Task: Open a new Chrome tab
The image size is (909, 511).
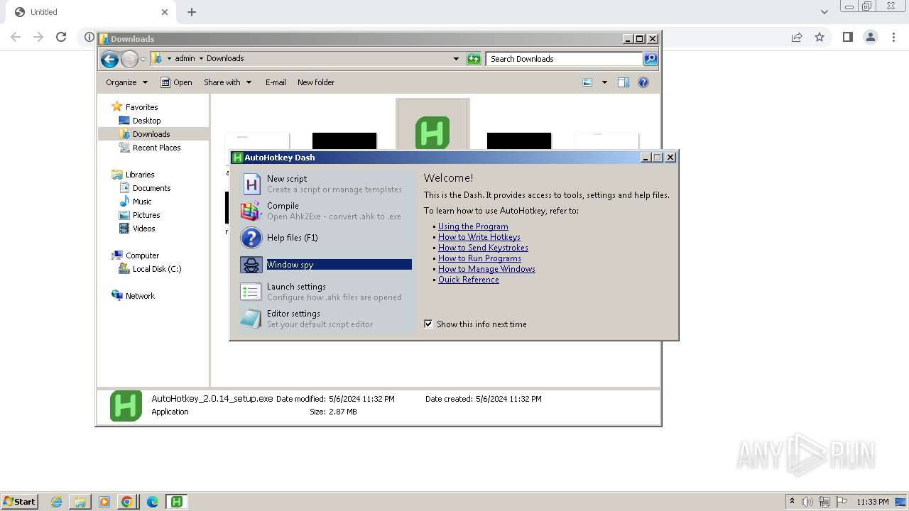Action: click(x=192, y=12)
